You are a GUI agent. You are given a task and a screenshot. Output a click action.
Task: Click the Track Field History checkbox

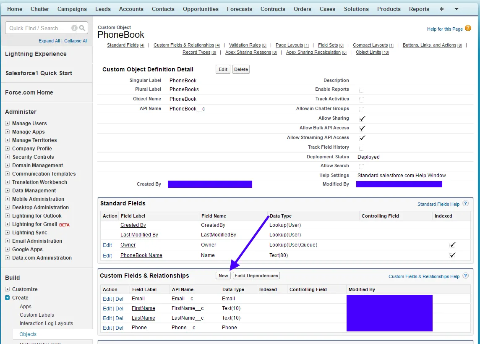[362, 148]
